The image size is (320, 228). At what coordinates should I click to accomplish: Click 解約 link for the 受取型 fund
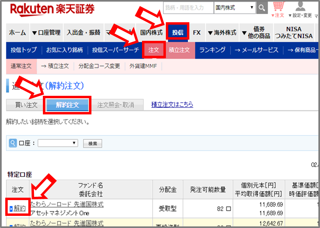[x=19, y=209]
